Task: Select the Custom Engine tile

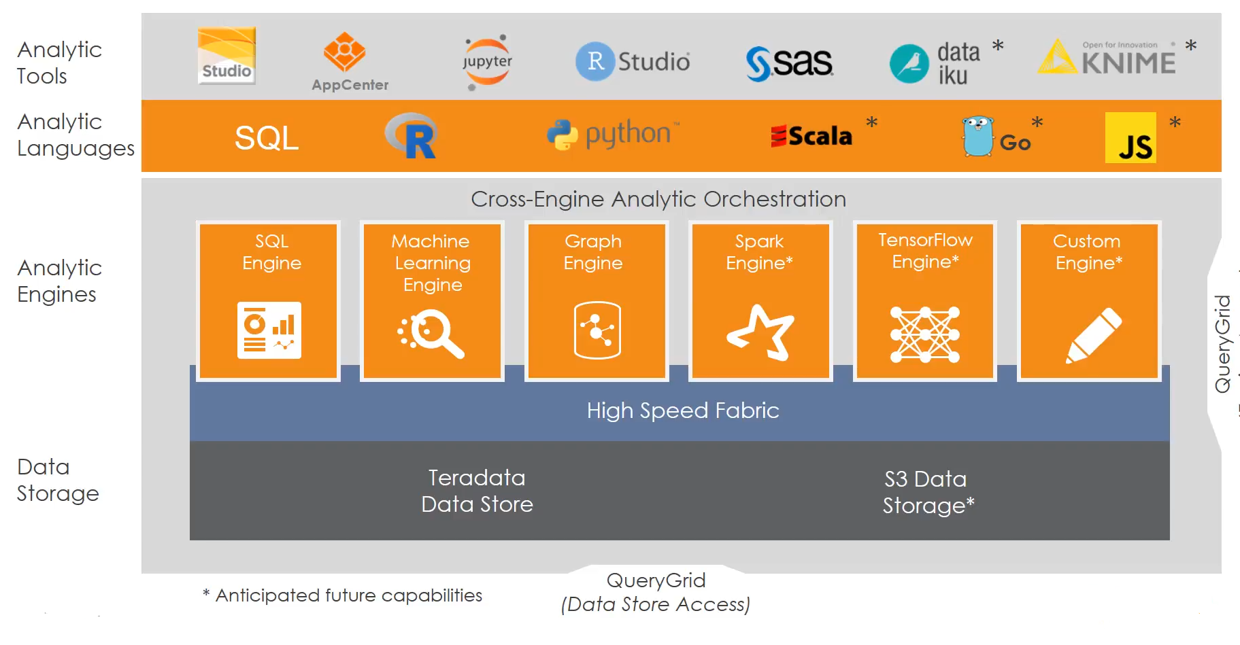Action: (x=1089, y=300)
